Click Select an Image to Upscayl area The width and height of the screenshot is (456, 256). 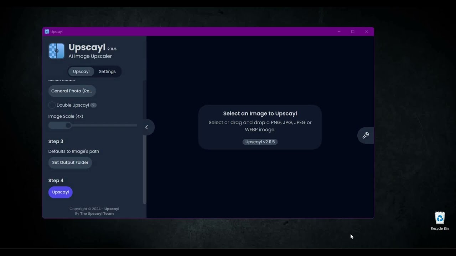pyautogui.click(x=260, y=127)
